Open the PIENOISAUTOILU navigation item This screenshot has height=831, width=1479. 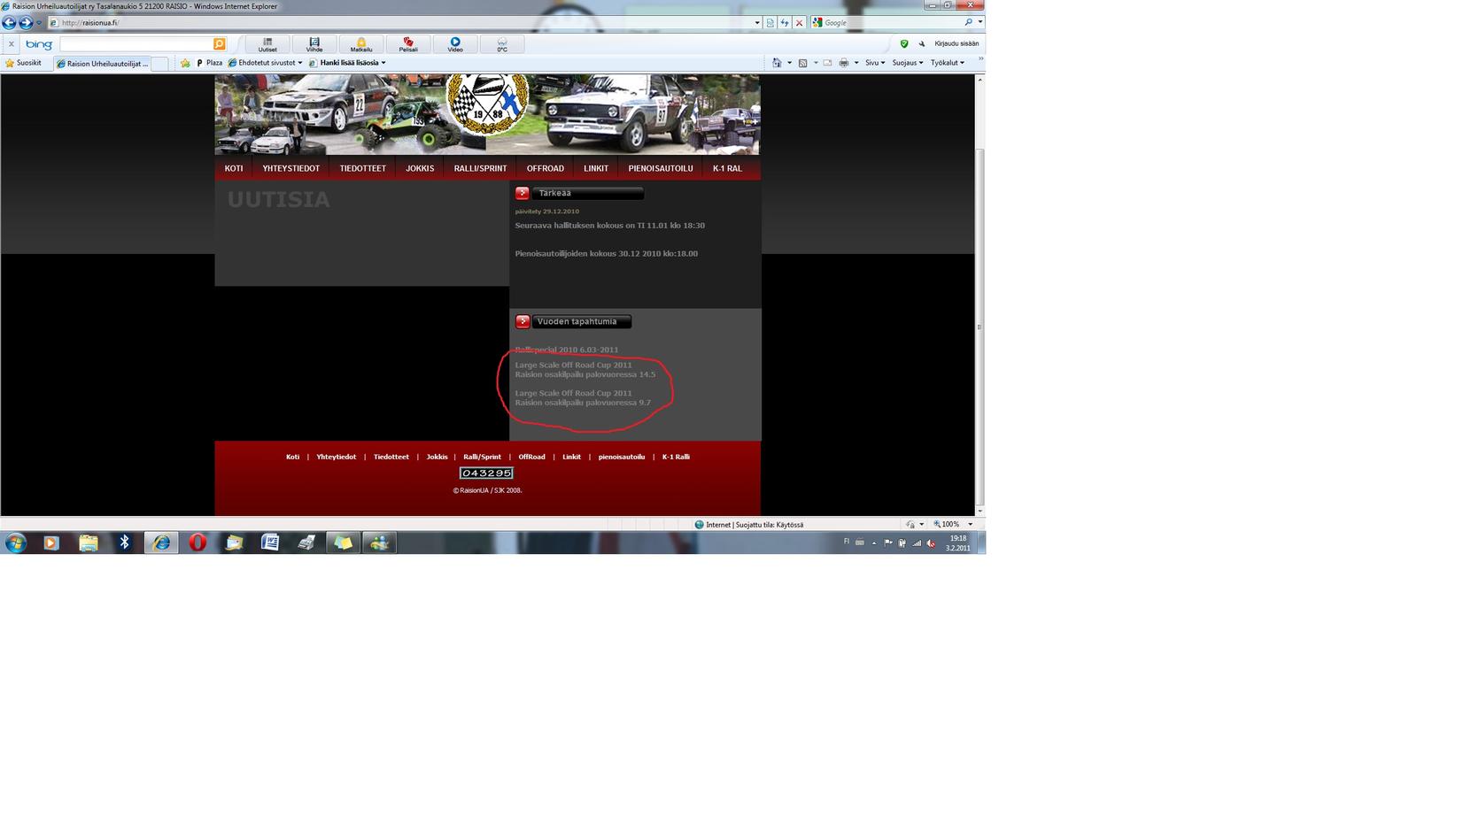coord(660,168)
